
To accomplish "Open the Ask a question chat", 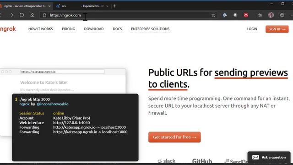I will pyautogui.click(x=269, y=157).
